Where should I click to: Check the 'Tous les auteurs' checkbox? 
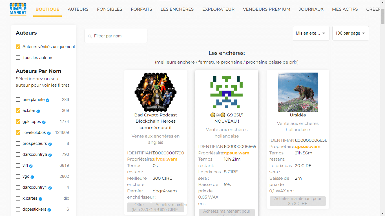(x=18, y=58)
